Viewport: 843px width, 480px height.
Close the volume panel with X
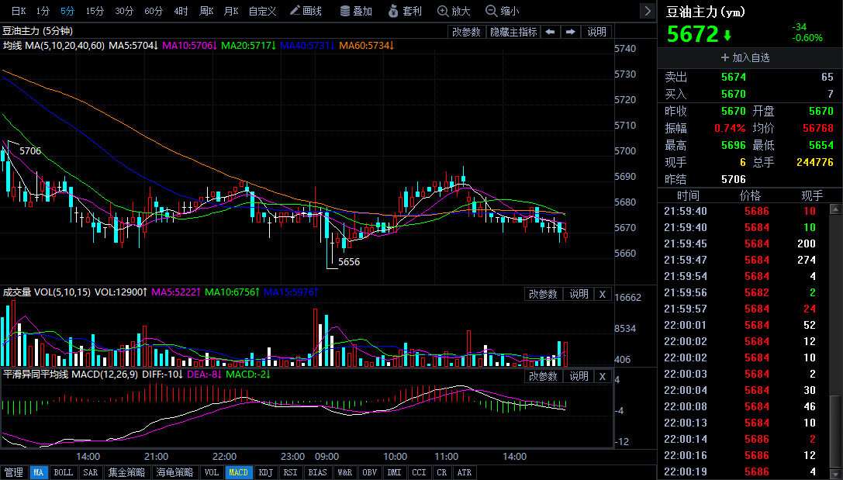603,294
